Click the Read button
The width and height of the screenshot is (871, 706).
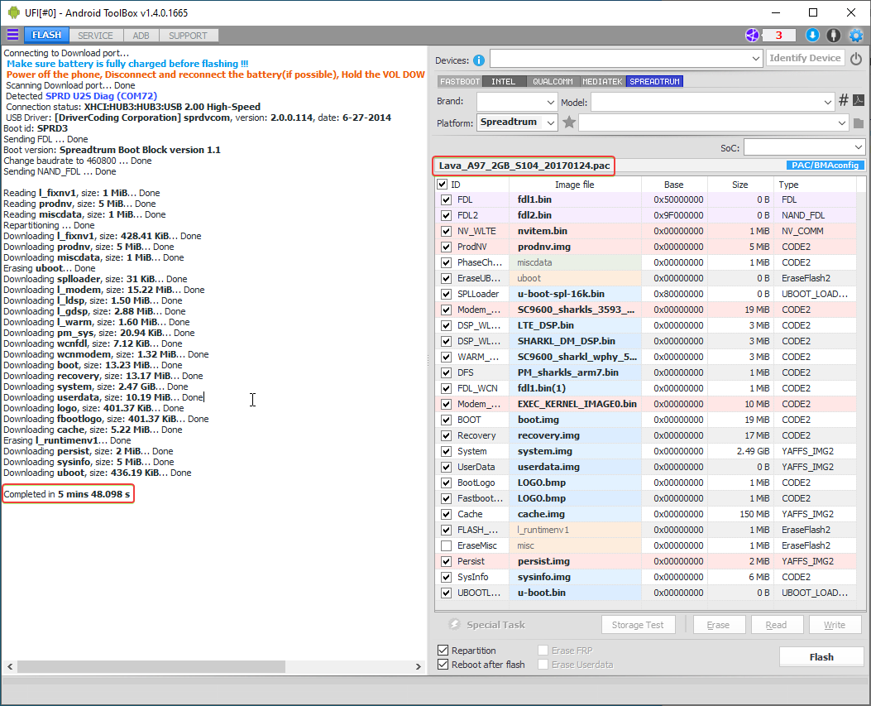pyautogui.click(x=776, y=625)
